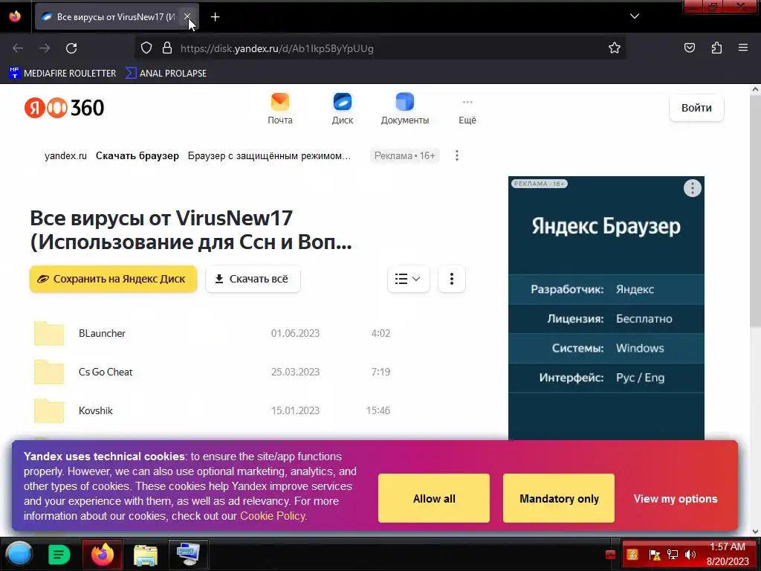Close the Все вирусы от VirusNew17 tab
This screenshot has height=571, width=761.
[187, 17]
